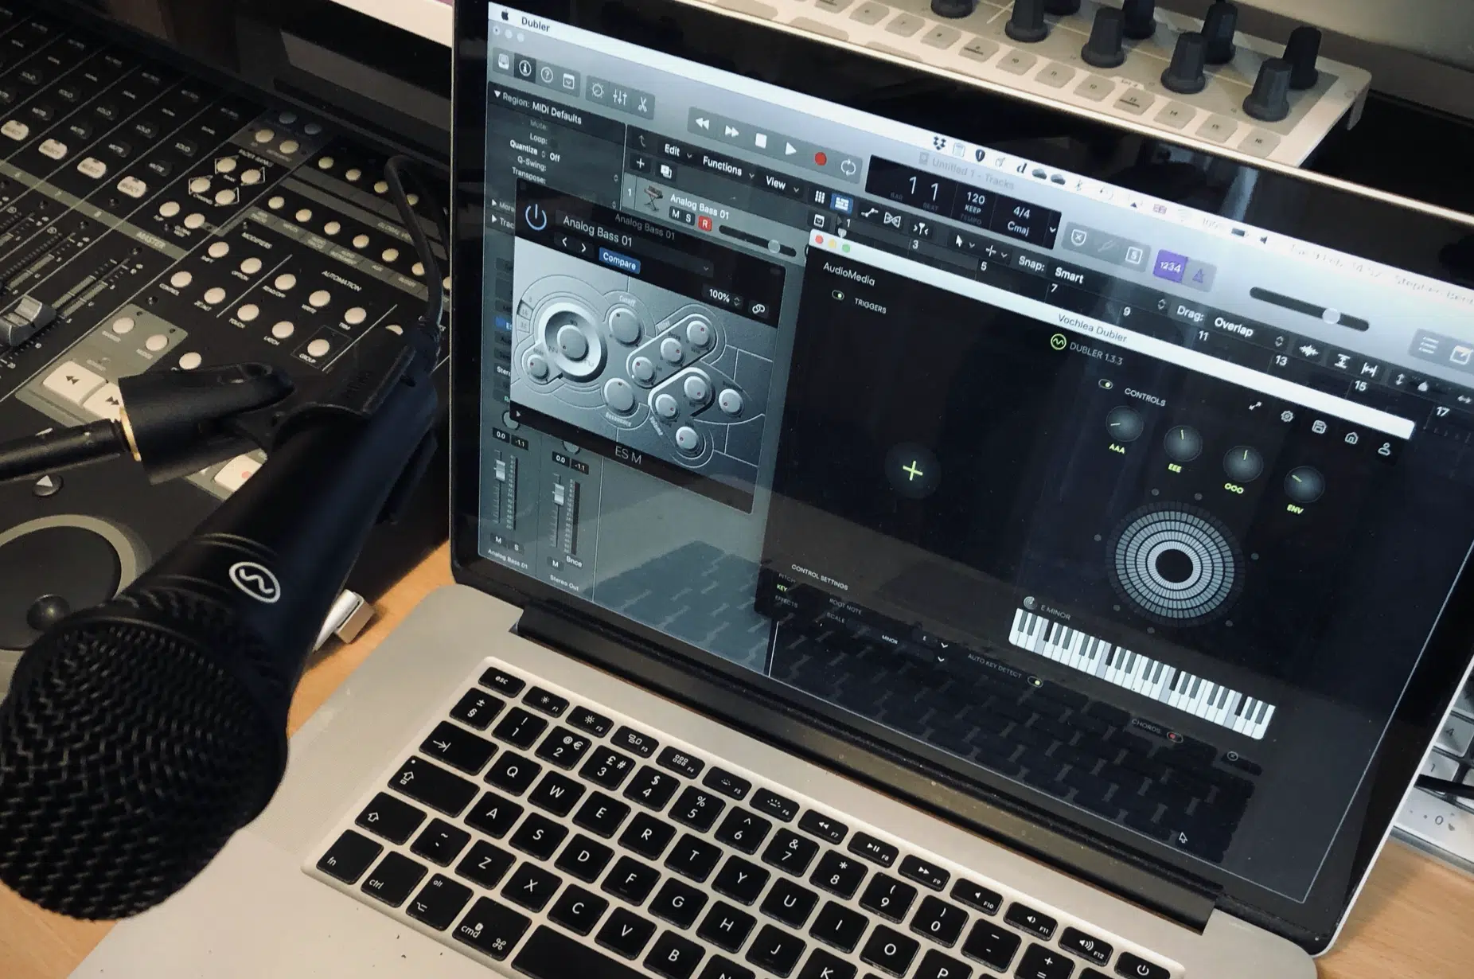Viewport: 1474px width, 979px height.
Task: Save the Dubler profile disk icon
Action: tap(1318, 427)
